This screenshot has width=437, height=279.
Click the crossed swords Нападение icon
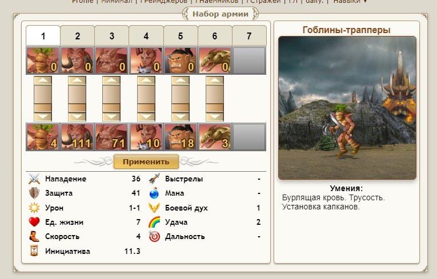(34, 179)
